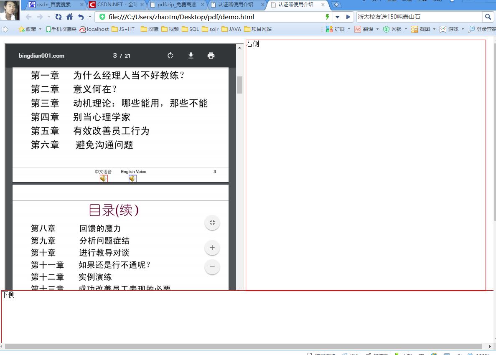
Task: Open the JS+HT bookmark folder
Action: tap(123, 29)
